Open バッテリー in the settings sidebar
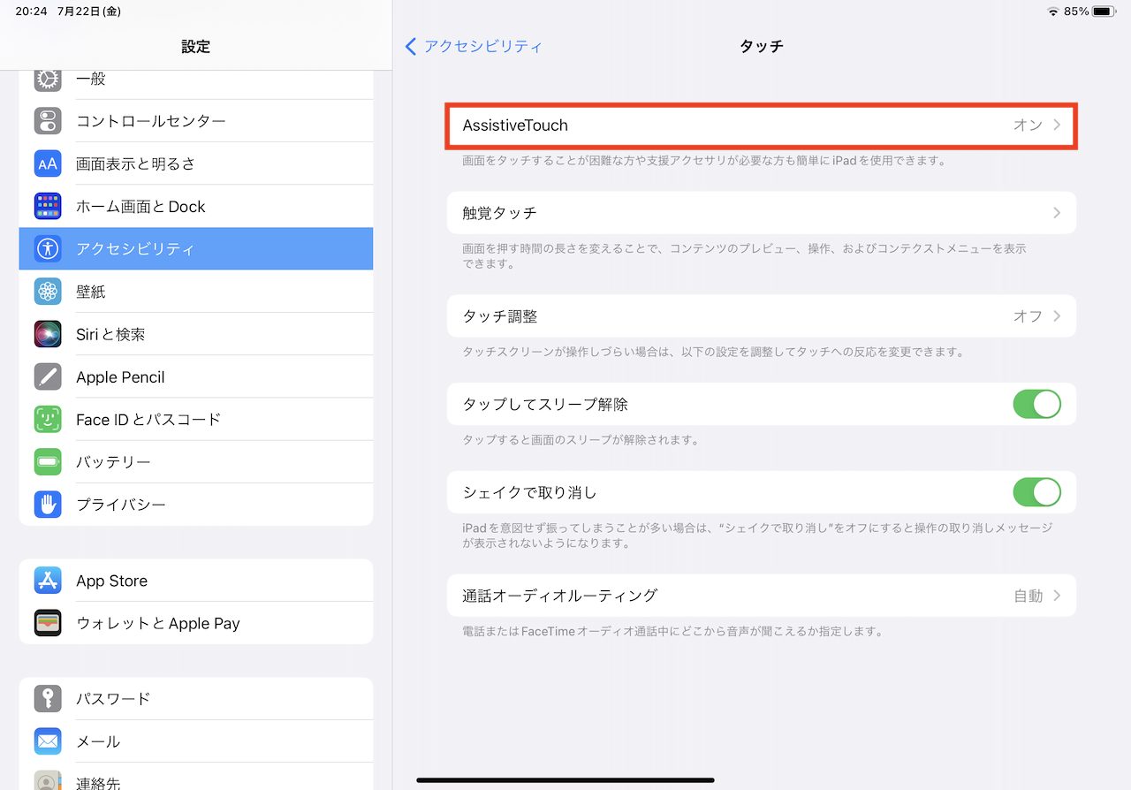 pyautogui.click(x=196, y=462)
